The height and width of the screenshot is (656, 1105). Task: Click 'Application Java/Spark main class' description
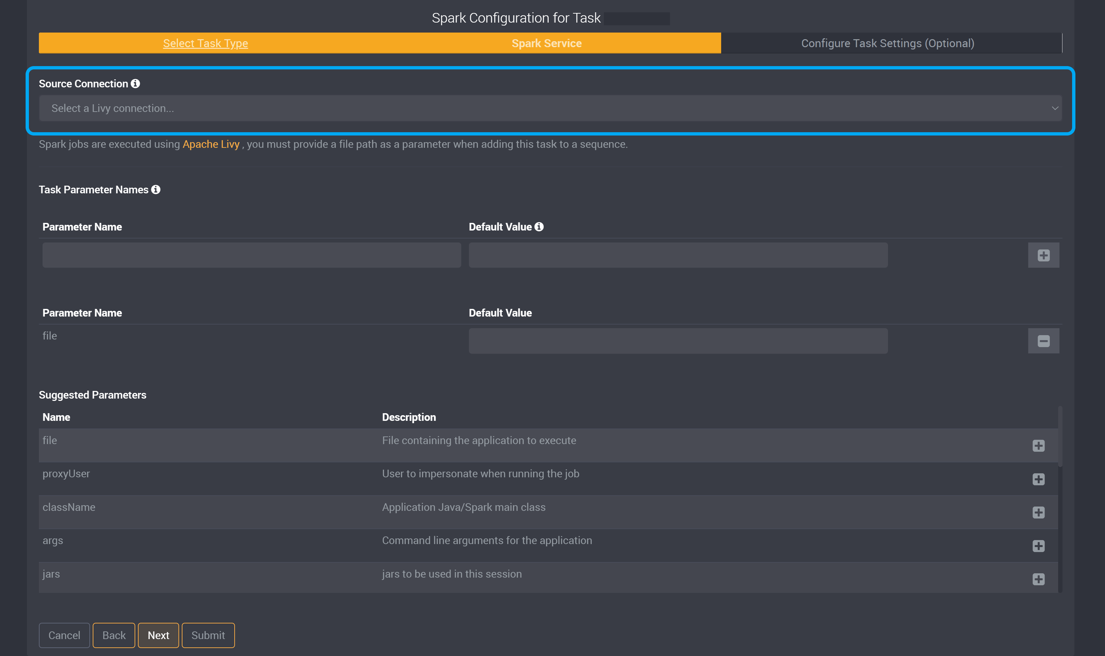(x=463, y=507)
